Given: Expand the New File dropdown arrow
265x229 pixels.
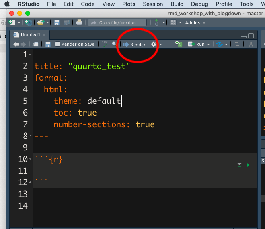Looking at the screenshot, I should (19, 23).
